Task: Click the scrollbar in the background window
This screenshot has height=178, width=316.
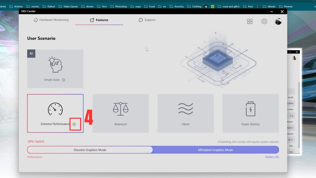Action: pos(299,115)
